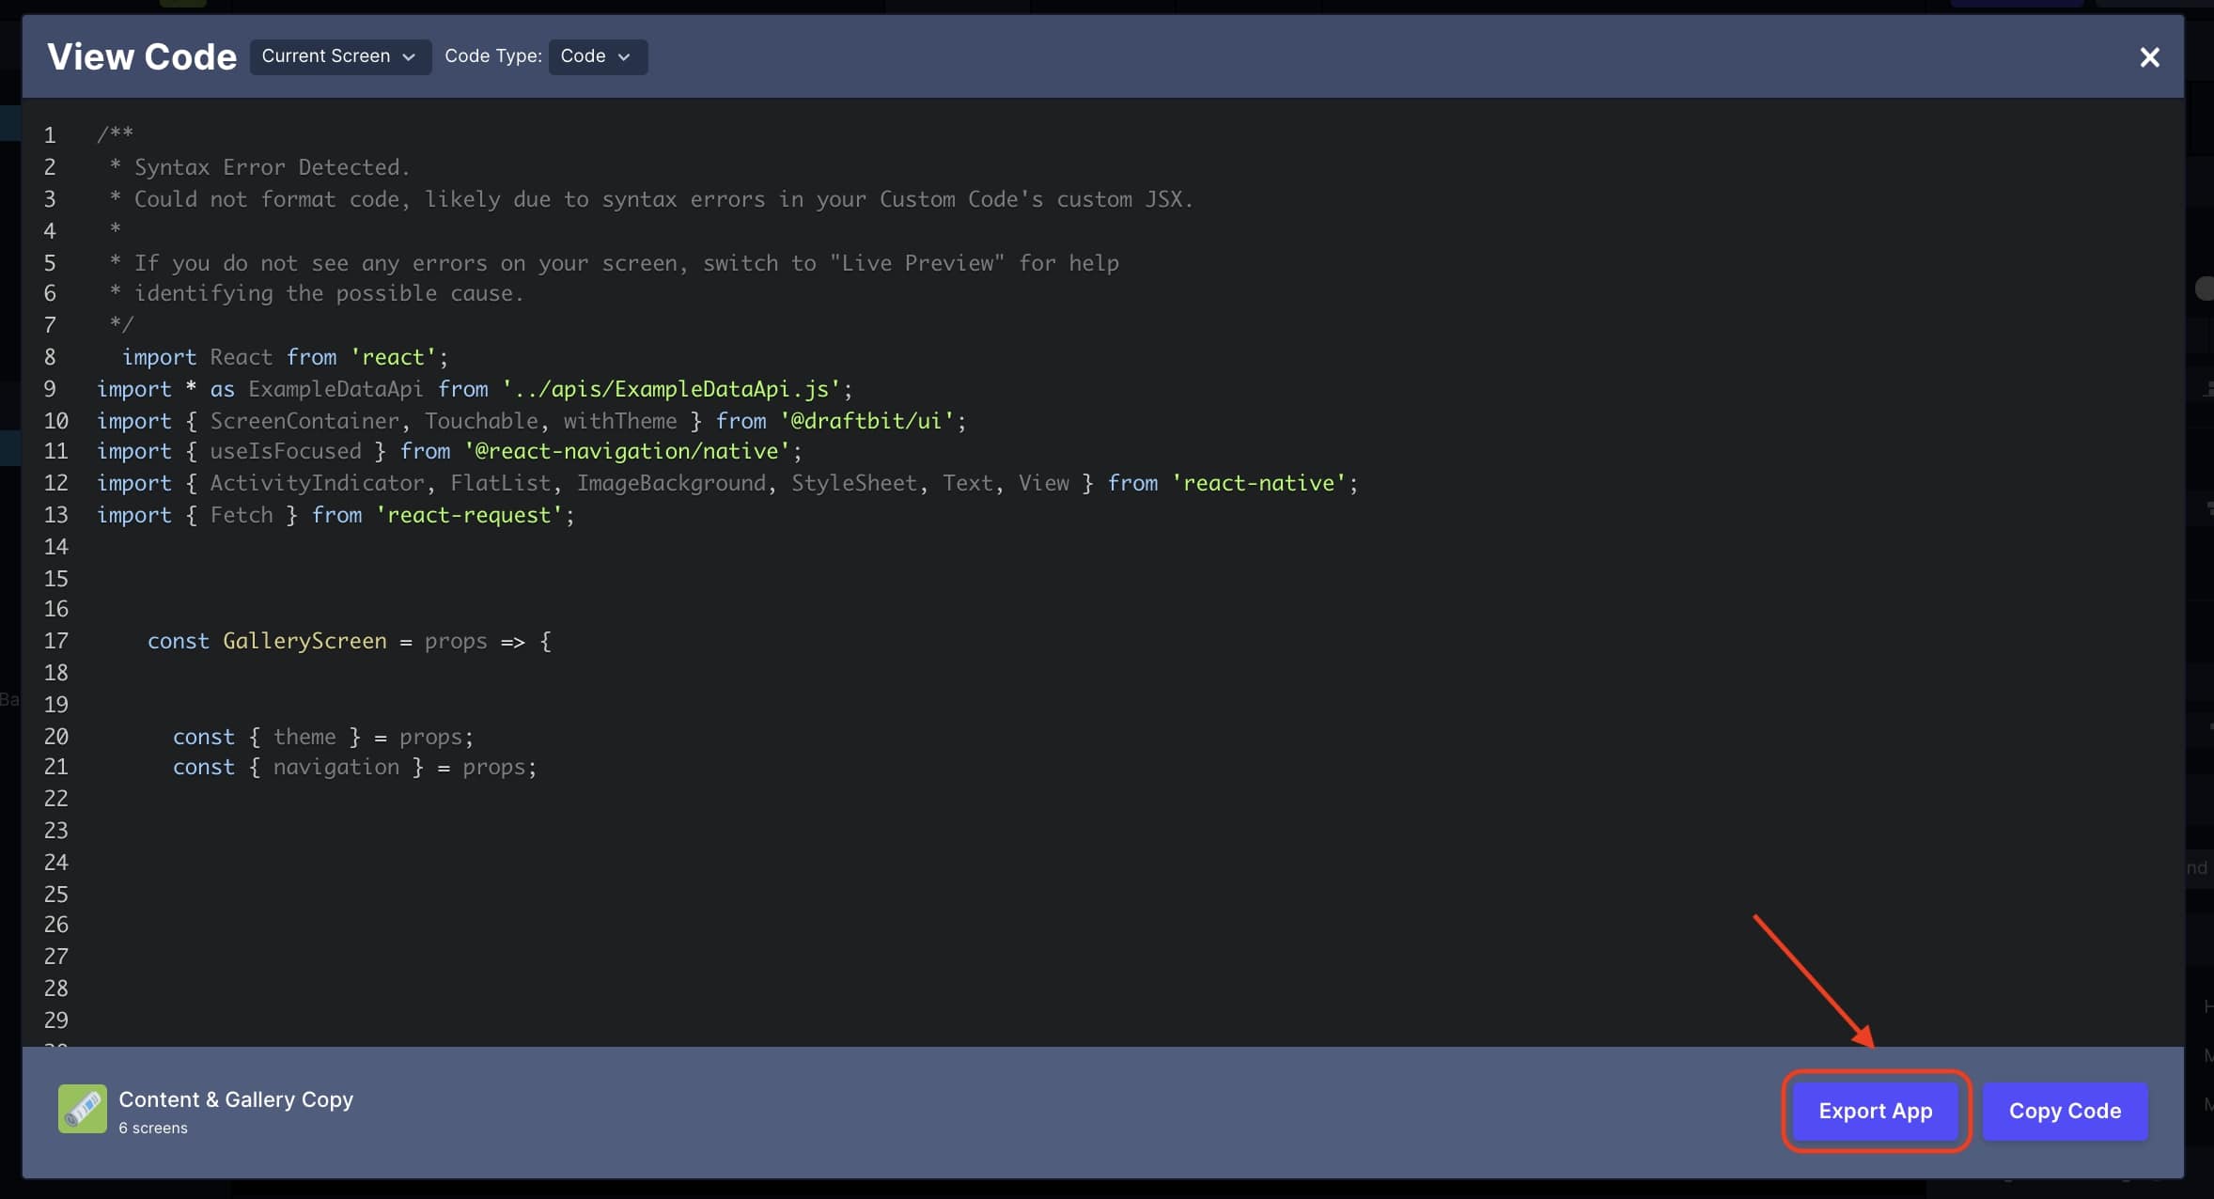
Task: Click the Content & Gallery Copy app icon
Action: point(83,1109)
